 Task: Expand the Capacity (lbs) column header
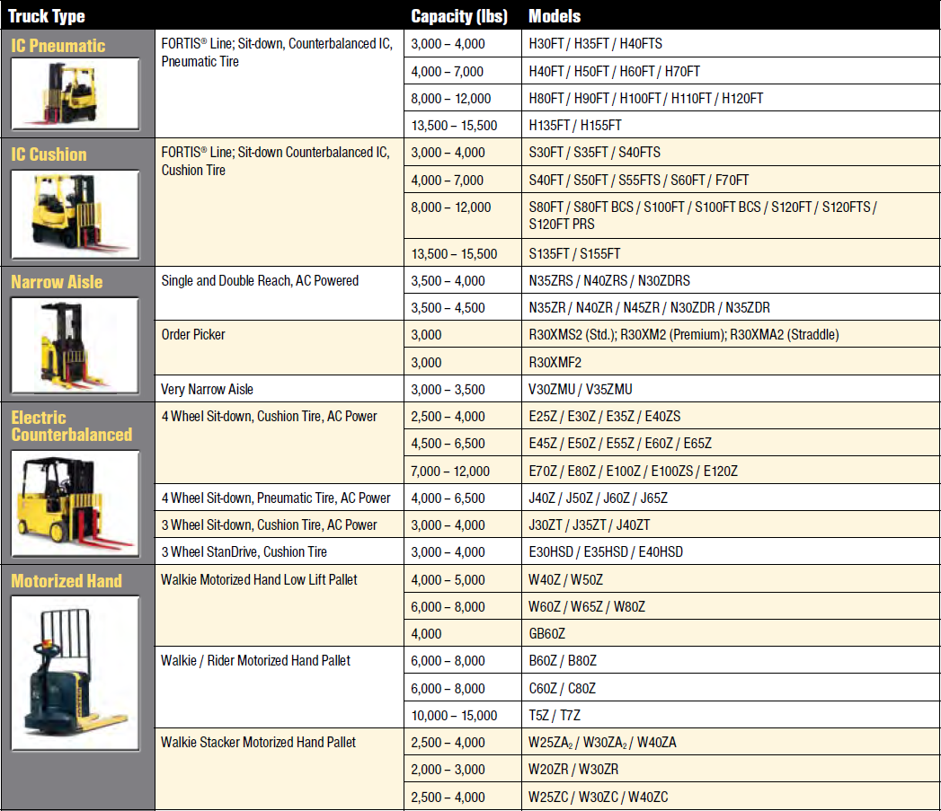459,15
